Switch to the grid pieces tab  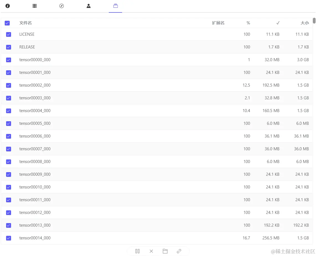(35, 6)
